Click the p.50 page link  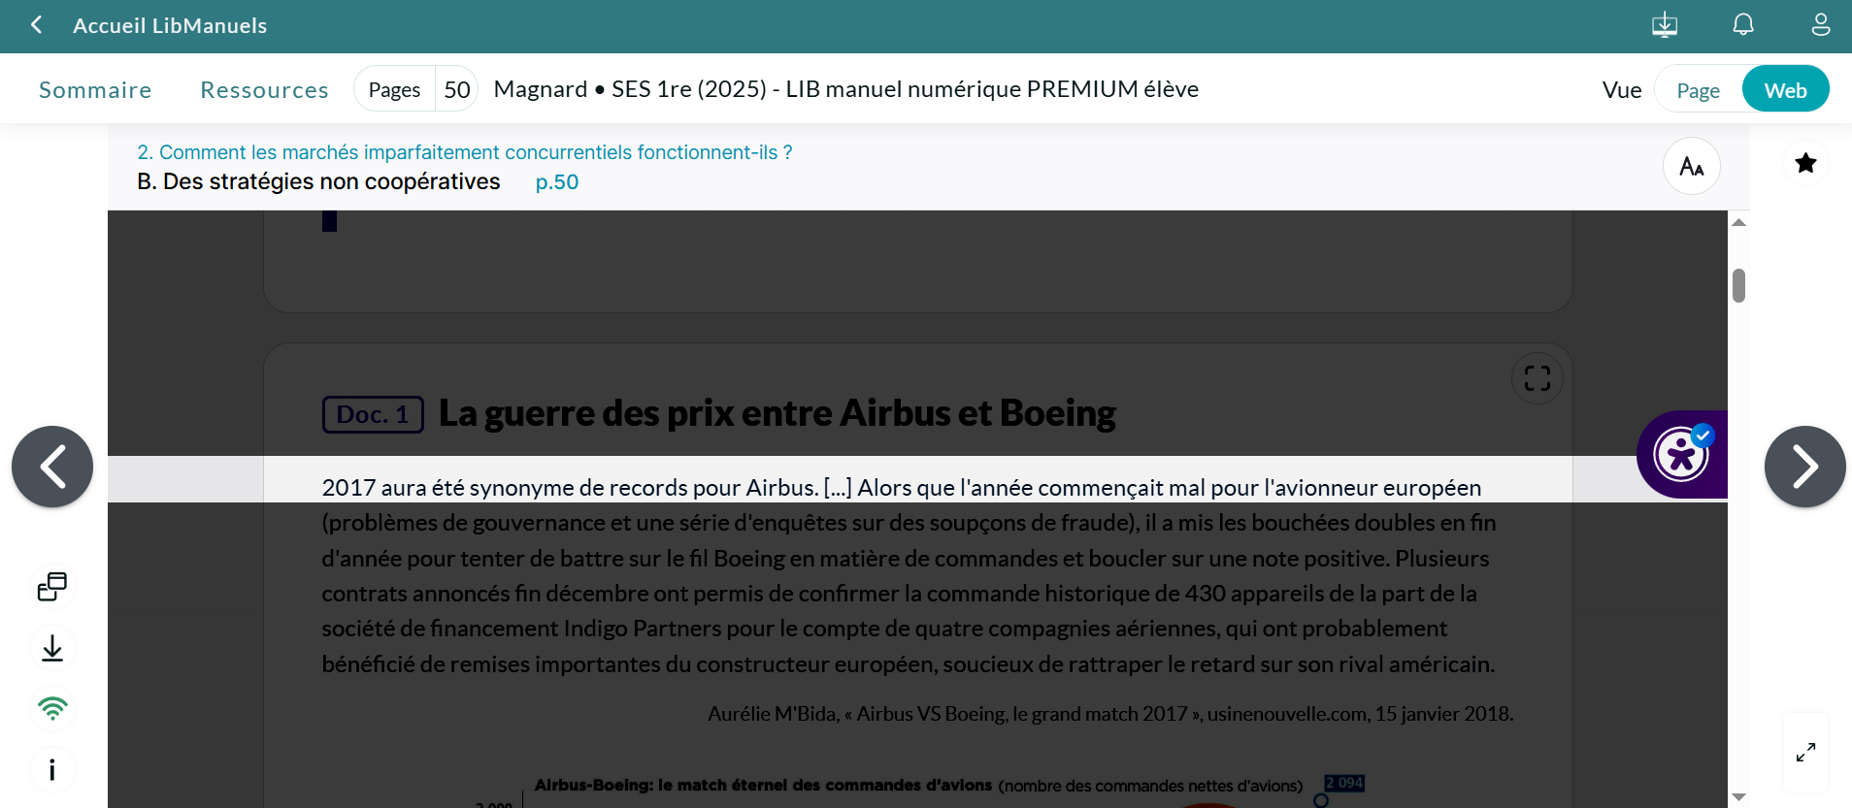pos(557,182)
